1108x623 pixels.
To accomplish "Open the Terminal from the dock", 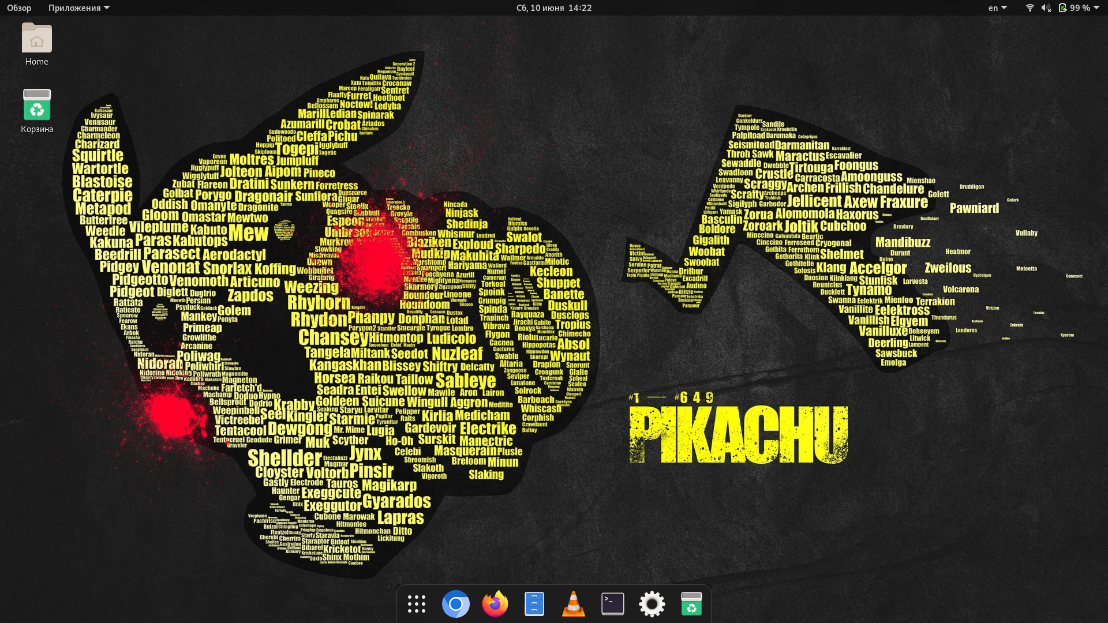I will pos(612,604).
